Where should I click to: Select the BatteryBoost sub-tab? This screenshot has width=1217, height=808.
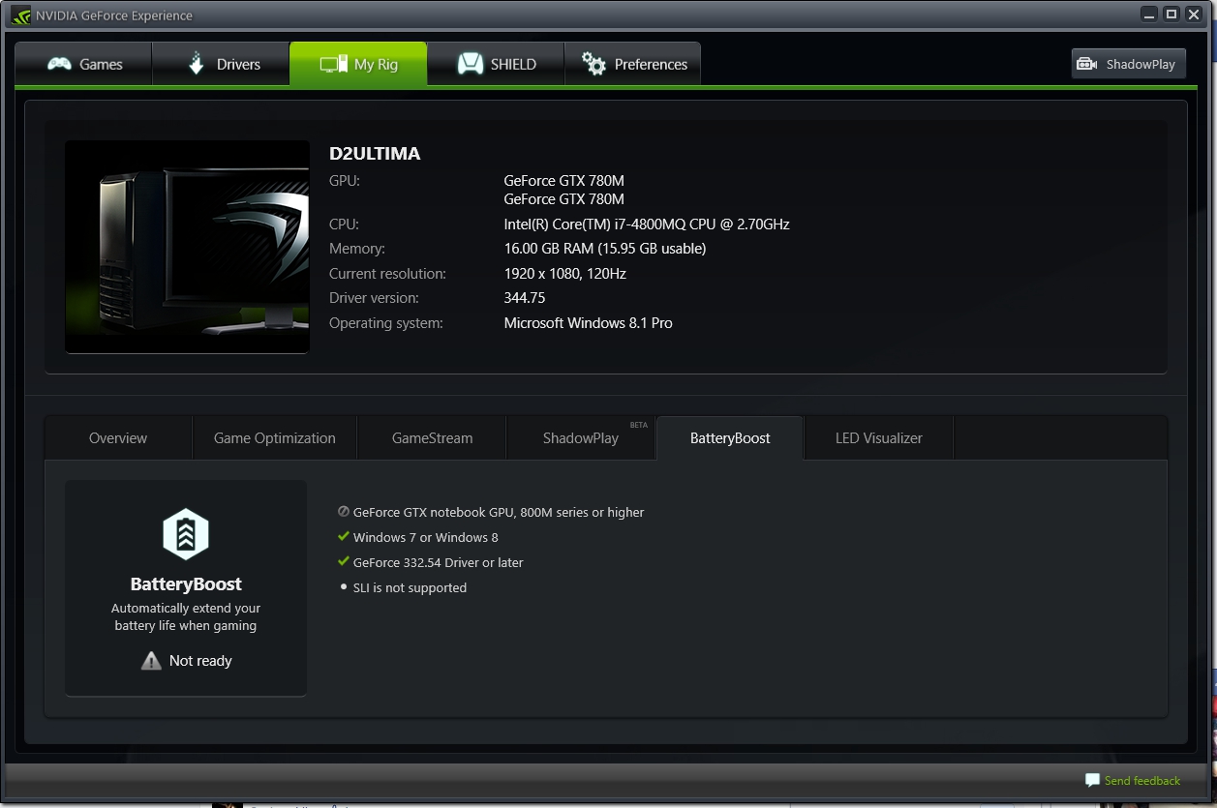(730, 437)
